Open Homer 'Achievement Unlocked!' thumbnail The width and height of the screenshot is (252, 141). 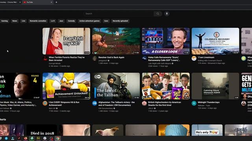(x=67, y=86)
